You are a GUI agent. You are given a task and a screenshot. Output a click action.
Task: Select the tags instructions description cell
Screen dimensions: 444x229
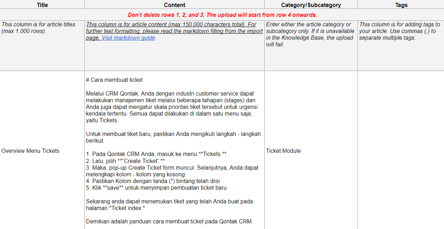[x=401, y=46]
